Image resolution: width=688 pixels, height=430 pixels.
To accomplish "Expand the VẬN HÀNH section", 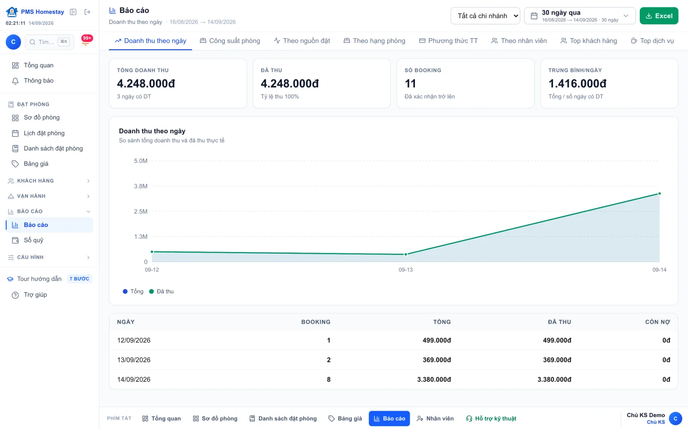I will 49,197.
